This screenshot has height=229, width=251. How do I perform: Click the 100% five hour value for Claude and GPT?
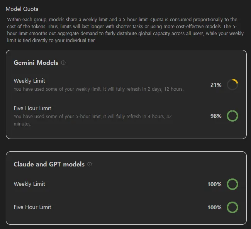point(214,207)
